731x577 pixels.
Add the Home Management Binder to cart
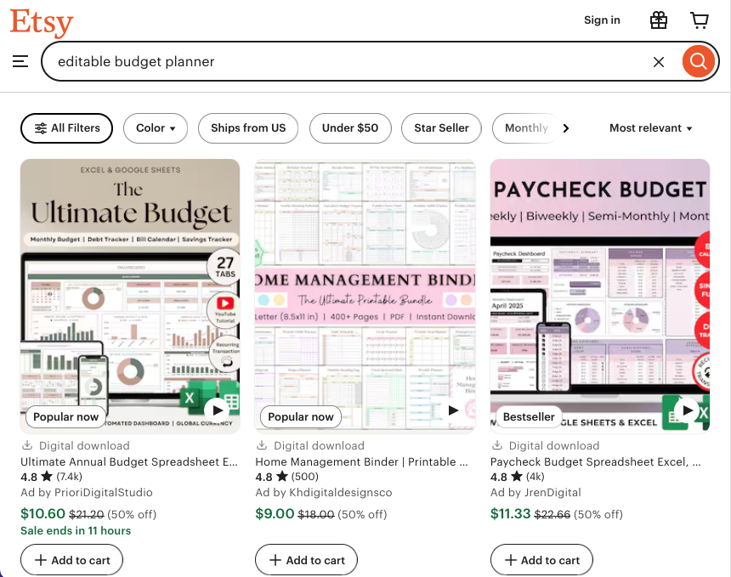(x=306, y=559)
